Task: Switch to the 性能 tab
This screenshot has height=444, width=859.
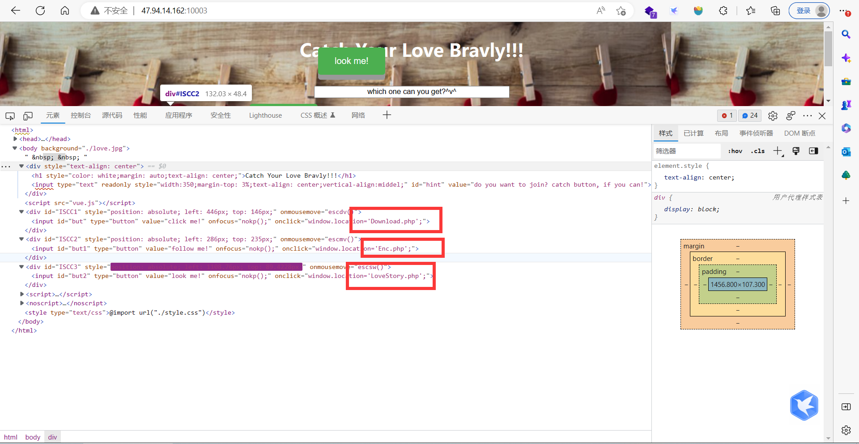Action: click(x=140, y=115)
